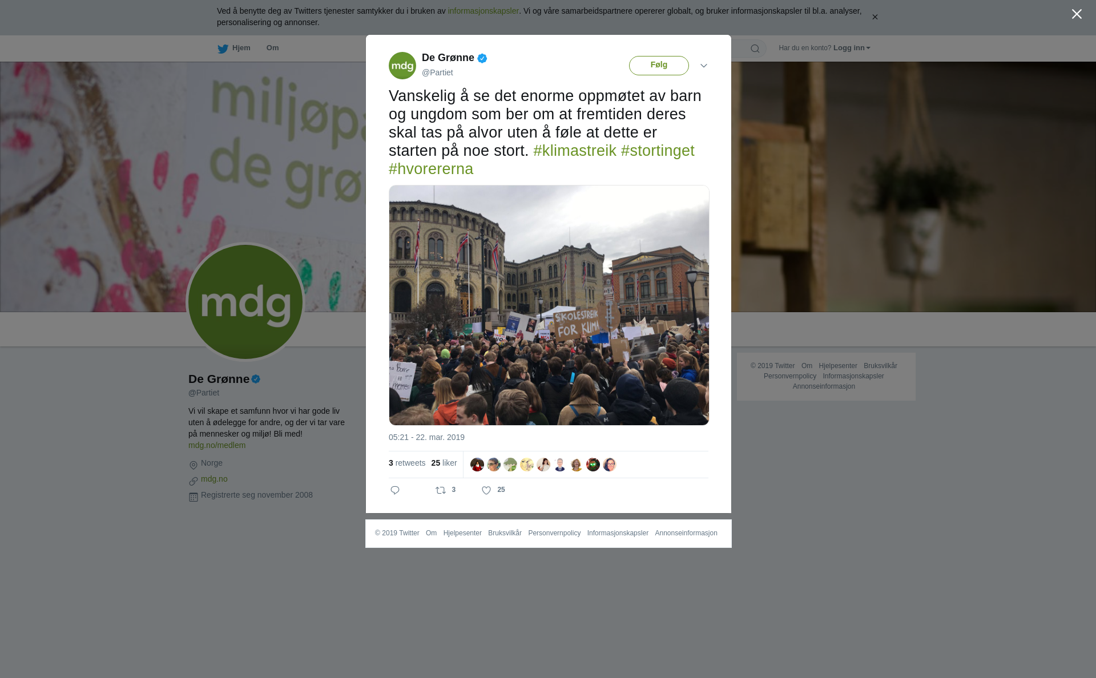Open the climate strike photo
The width and height of the screenshot is (1096, 678).
pyautogui.click(x=549, y=305)
